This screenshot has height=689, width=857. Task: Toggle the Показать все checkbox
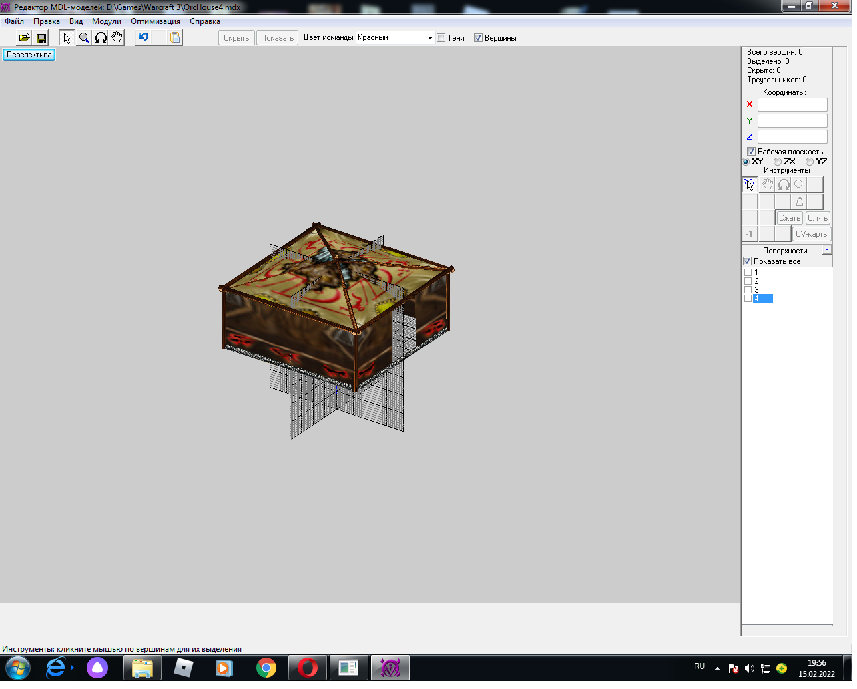click(748, 261)
